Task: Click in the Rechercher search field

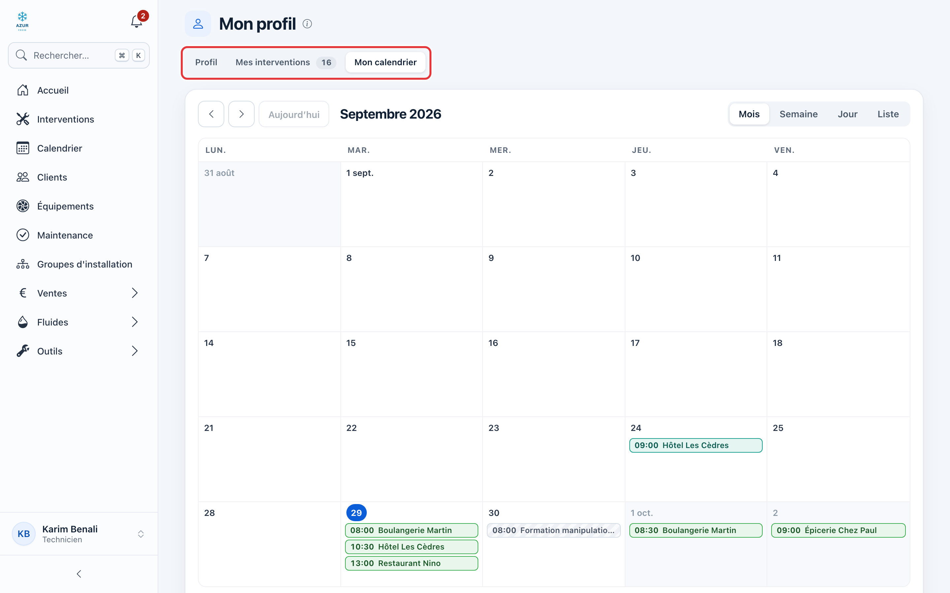Action: point(79,55)
